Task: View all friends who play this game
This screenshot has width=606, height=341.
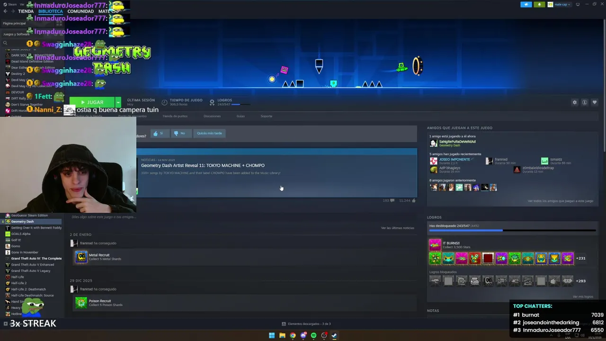Action: click(x=560, y=201)
